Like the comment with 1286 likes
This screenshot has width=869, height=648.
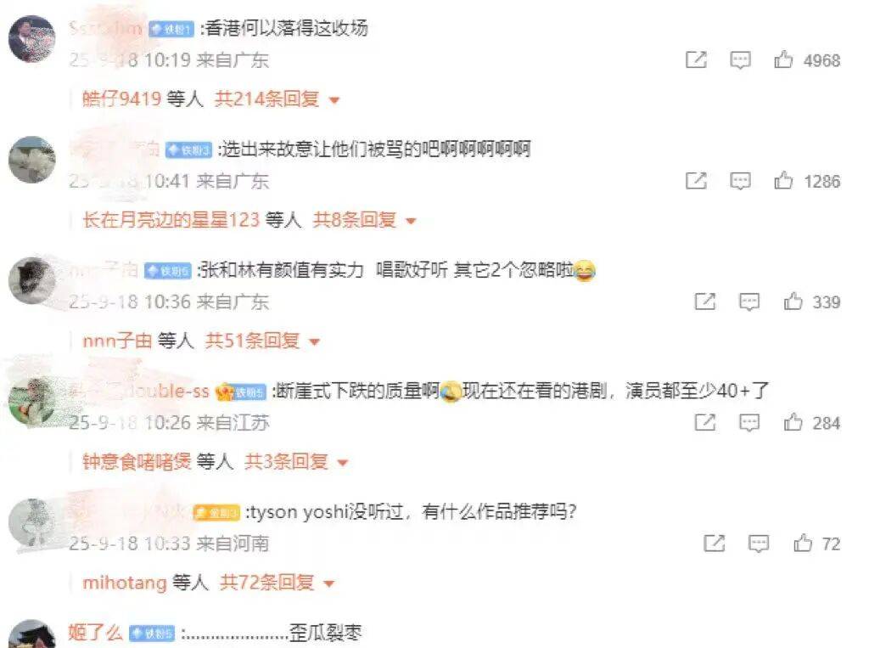783,180
